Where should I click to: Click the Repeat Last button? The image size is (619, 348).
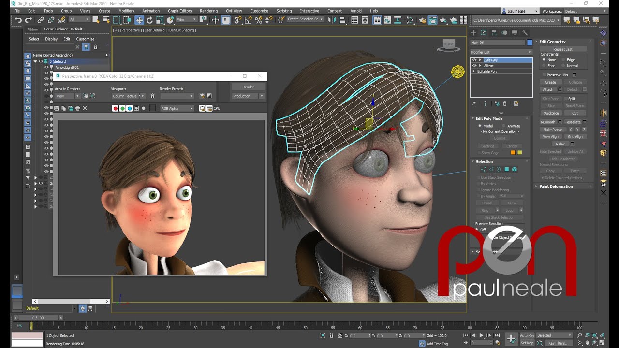(563, 49)
